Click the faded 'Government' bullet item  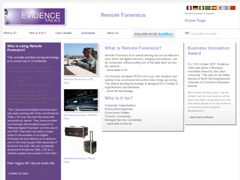pos(25,78)
